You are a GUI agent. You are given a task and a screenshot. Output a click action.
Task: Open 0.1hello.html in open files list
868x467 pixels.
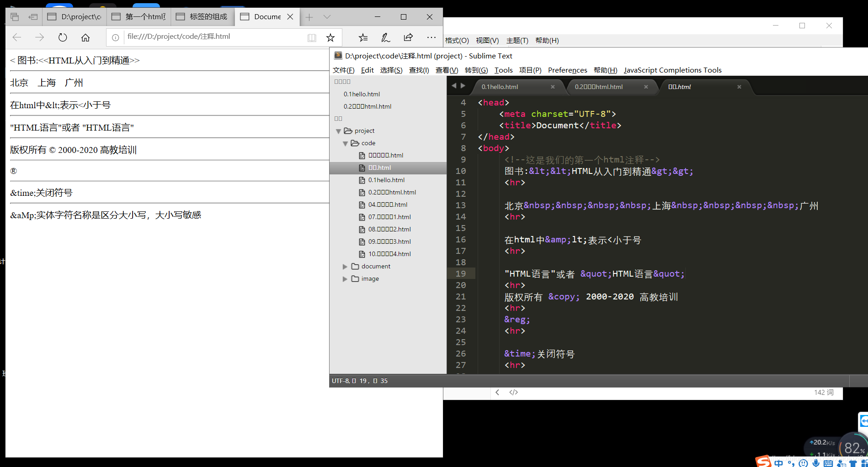coord(362,94)
